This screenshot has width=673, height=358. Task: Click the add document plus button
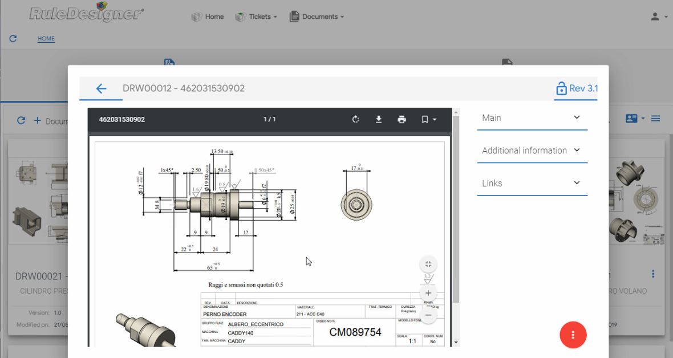click(x=37, y=121)
